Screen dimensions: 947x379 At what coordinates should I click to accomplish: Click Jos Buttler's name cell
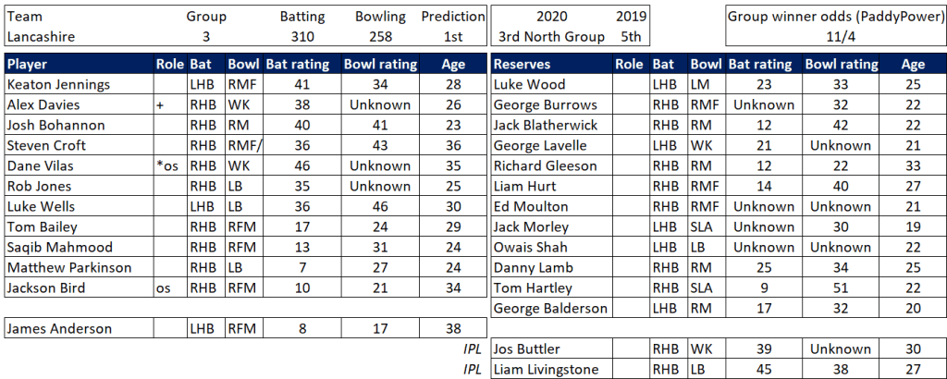coord(527,349)
